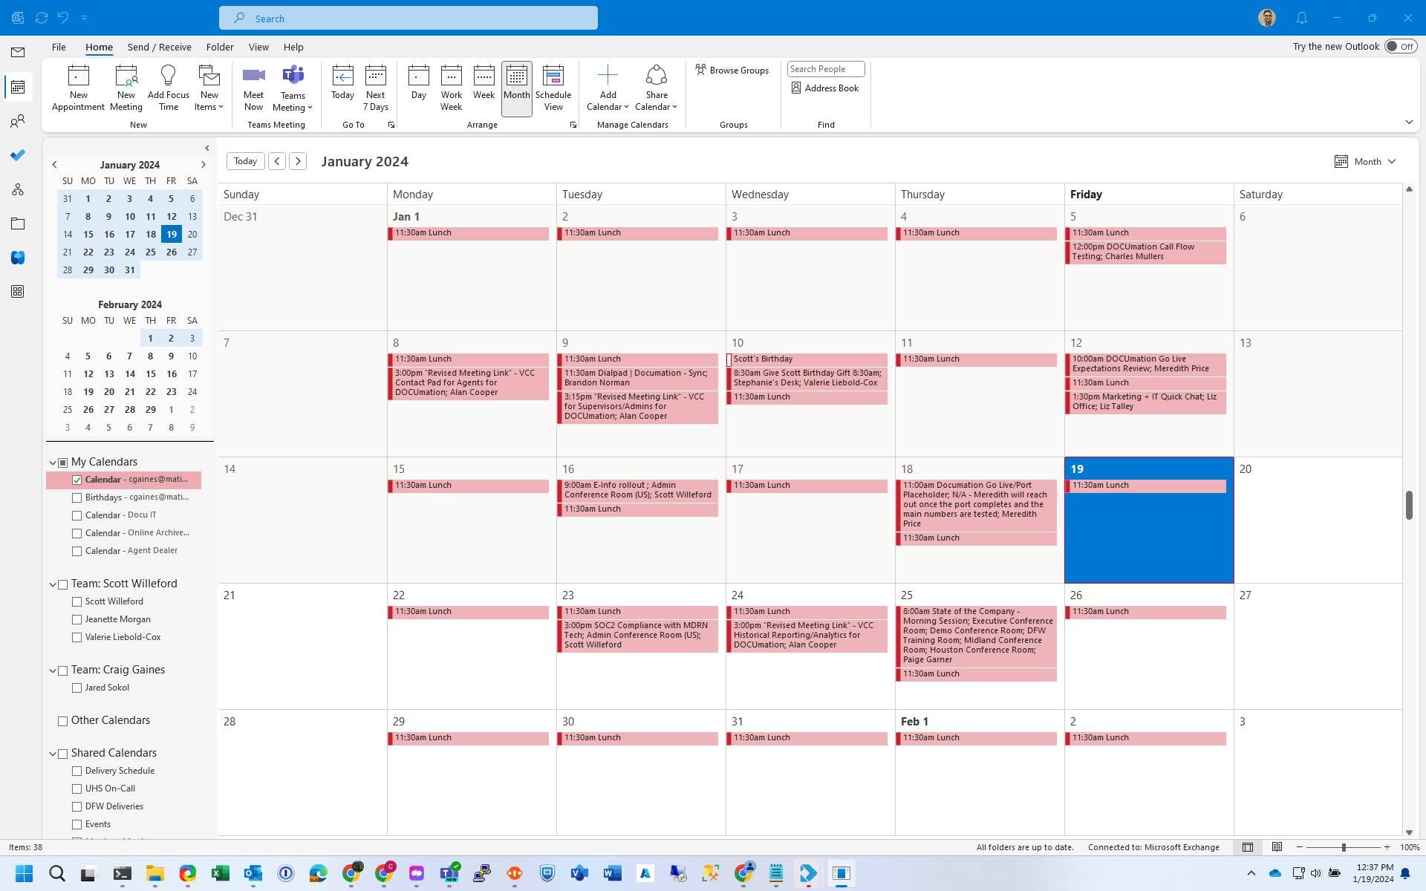Enable the Birthdays calendar checkbox

click(x=76, y=497)
